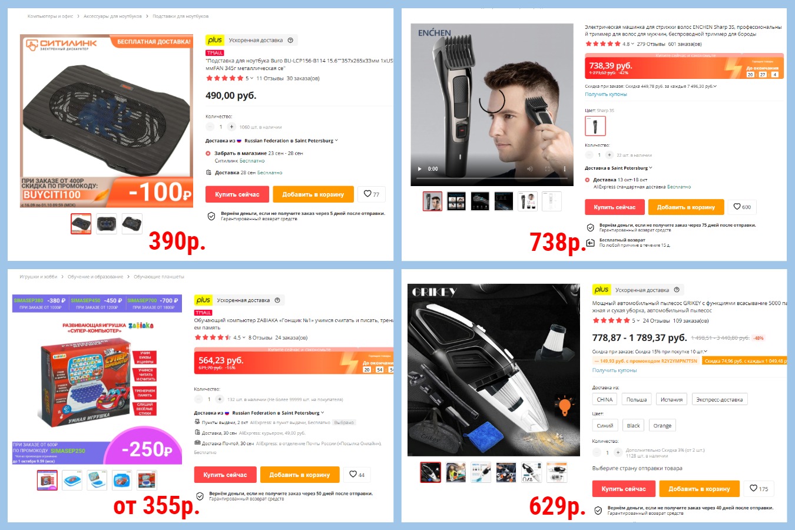Image resolution: width=795 pixels, height=530 pixels.
Task: Mute the trimmer video volume icon
Action: click(x=529, y=169)
